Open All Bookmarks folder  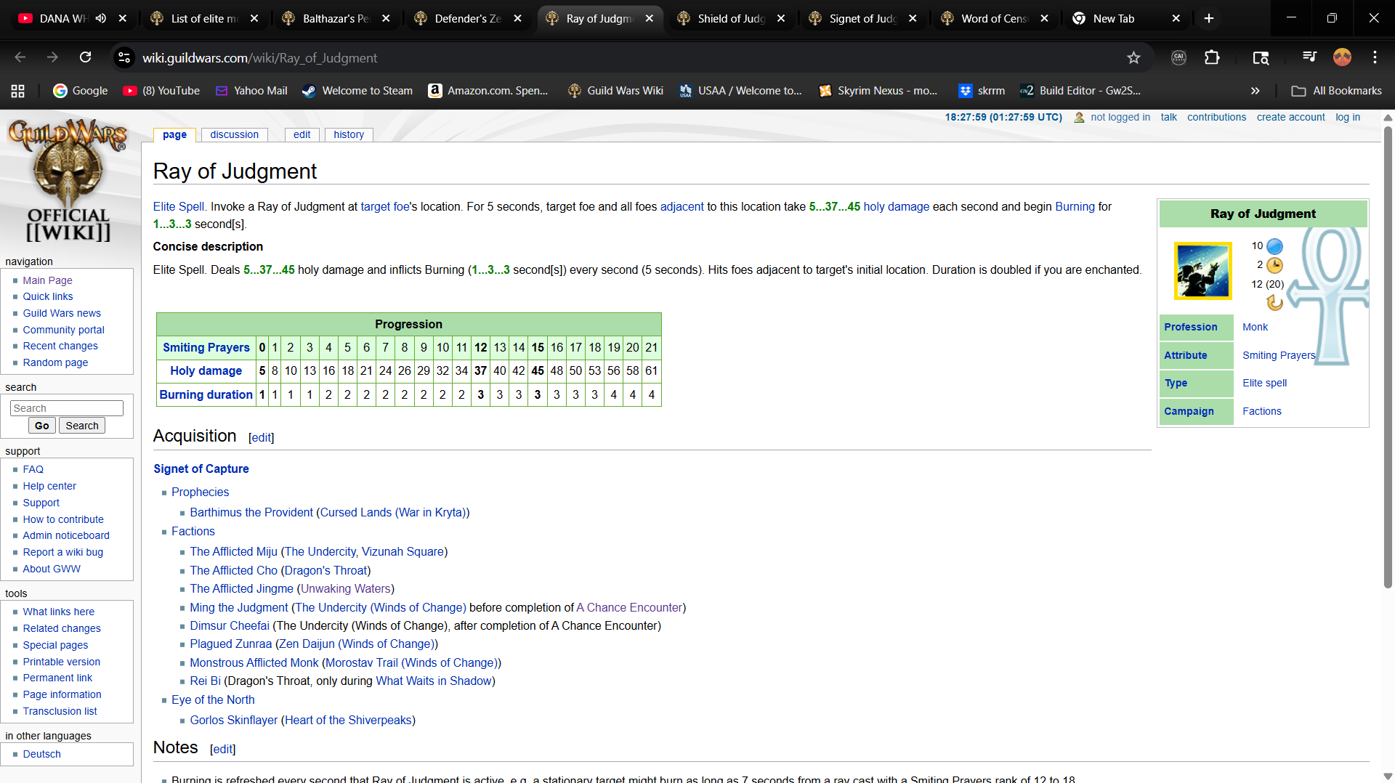click(x=1337, y=91)
